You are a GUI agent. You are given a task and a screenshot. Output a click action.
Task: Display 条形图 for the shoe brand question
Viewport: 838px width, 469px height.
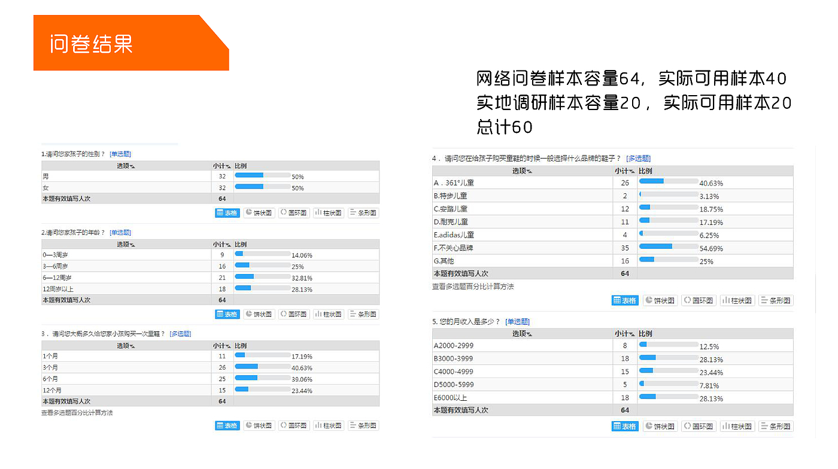[x=776, y=300]
